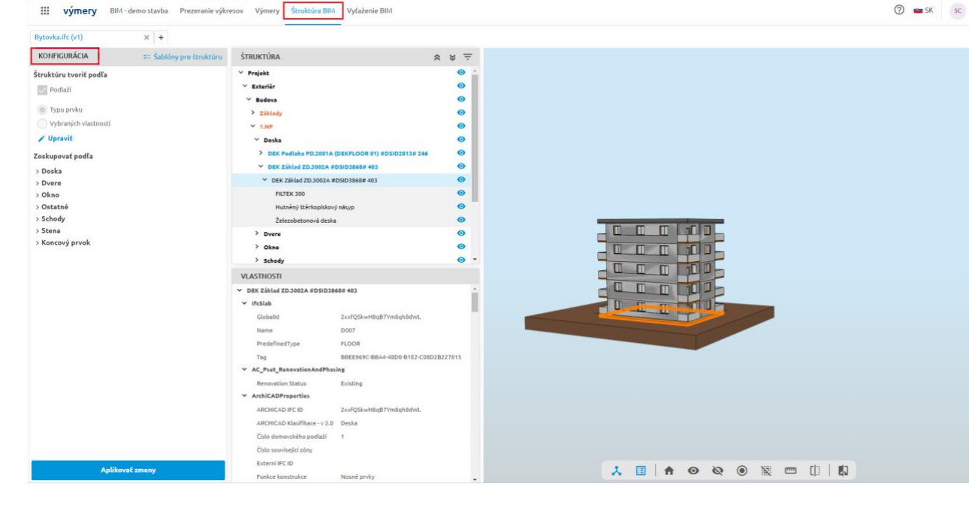The height and width of the screenshot is (514, 969).
Task: Collapse all structure nodes with double-up chevron
Action: click(x=437, y=57)
